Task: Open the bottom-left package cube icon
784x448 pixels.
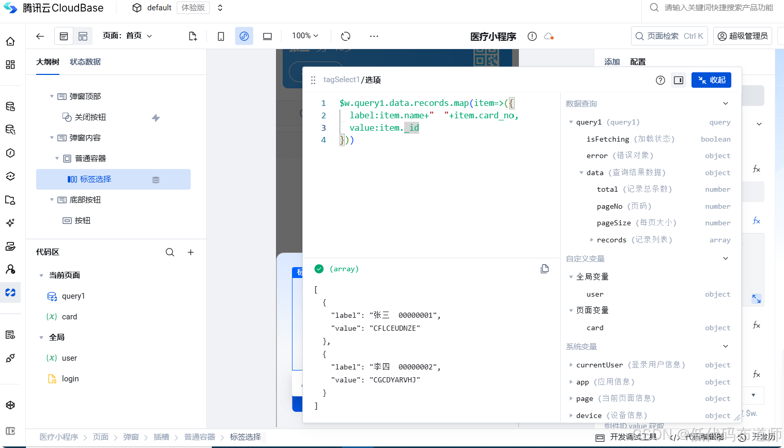Action: tap(10, 405)
